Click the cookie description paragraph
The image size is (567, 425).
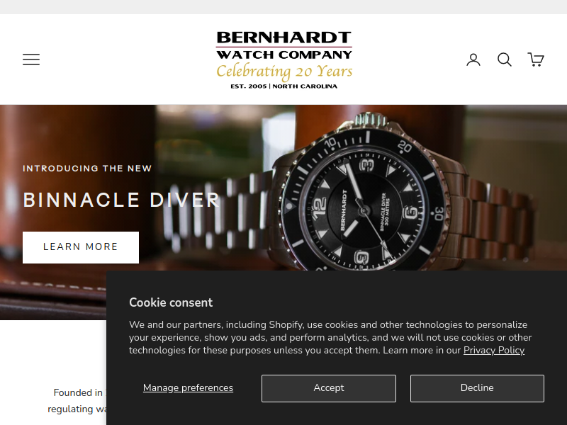click(330, 338)
